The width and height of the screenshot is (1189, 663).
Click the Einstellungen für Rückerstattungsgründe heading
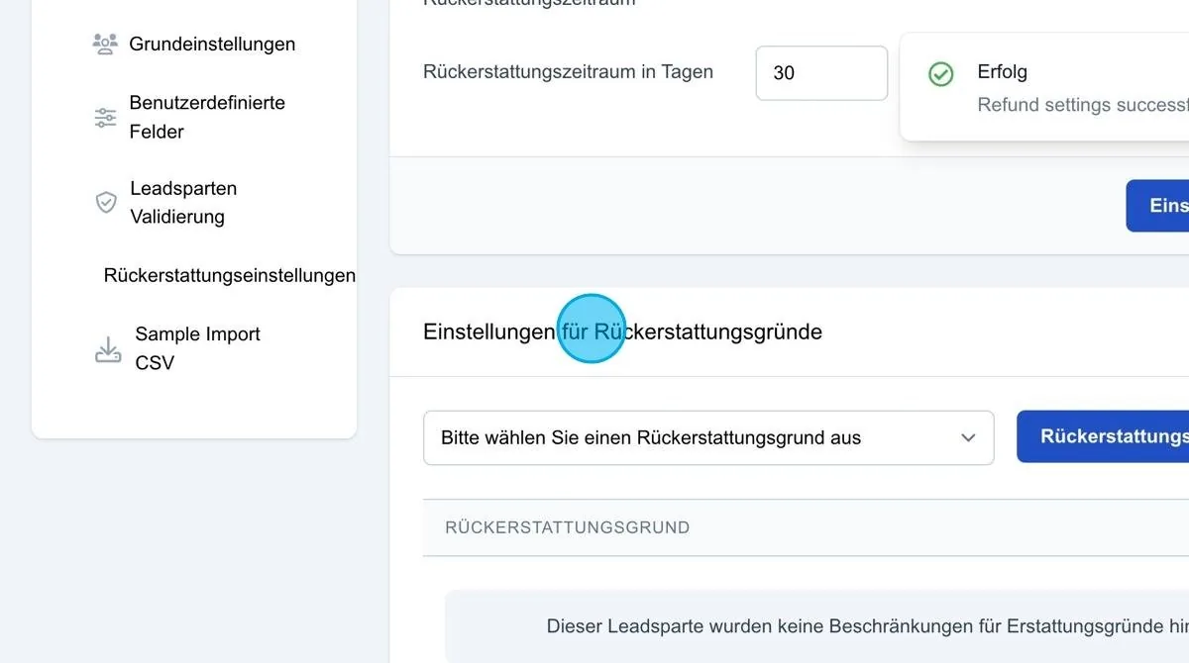(x=622, y=331)
